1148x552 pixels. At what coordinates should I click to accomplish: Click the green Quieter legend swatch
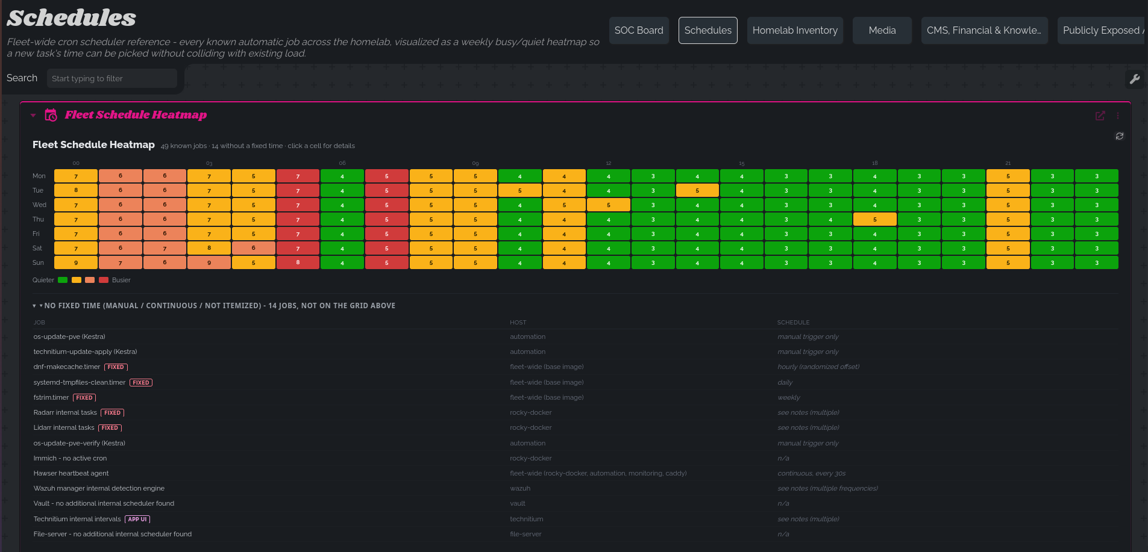63,280
